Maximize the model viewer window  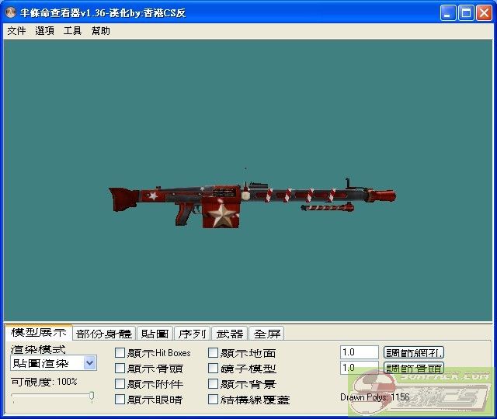[467, 13]
